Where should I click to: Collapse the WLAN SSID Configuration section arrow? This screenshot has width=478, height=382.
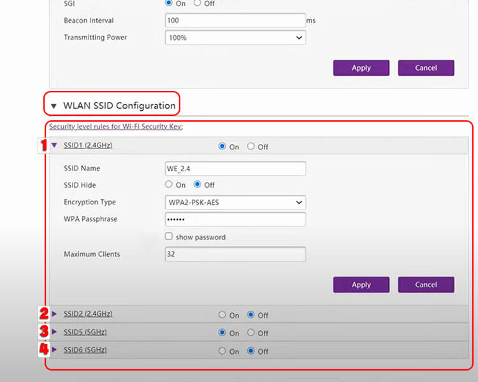tap(54, 106)
